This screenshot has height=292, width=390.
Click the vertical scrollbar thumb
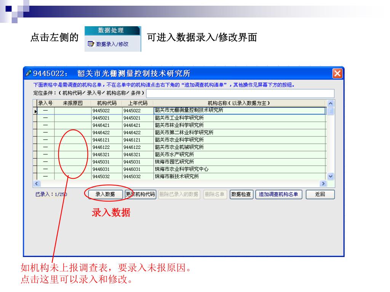[331, 111]
